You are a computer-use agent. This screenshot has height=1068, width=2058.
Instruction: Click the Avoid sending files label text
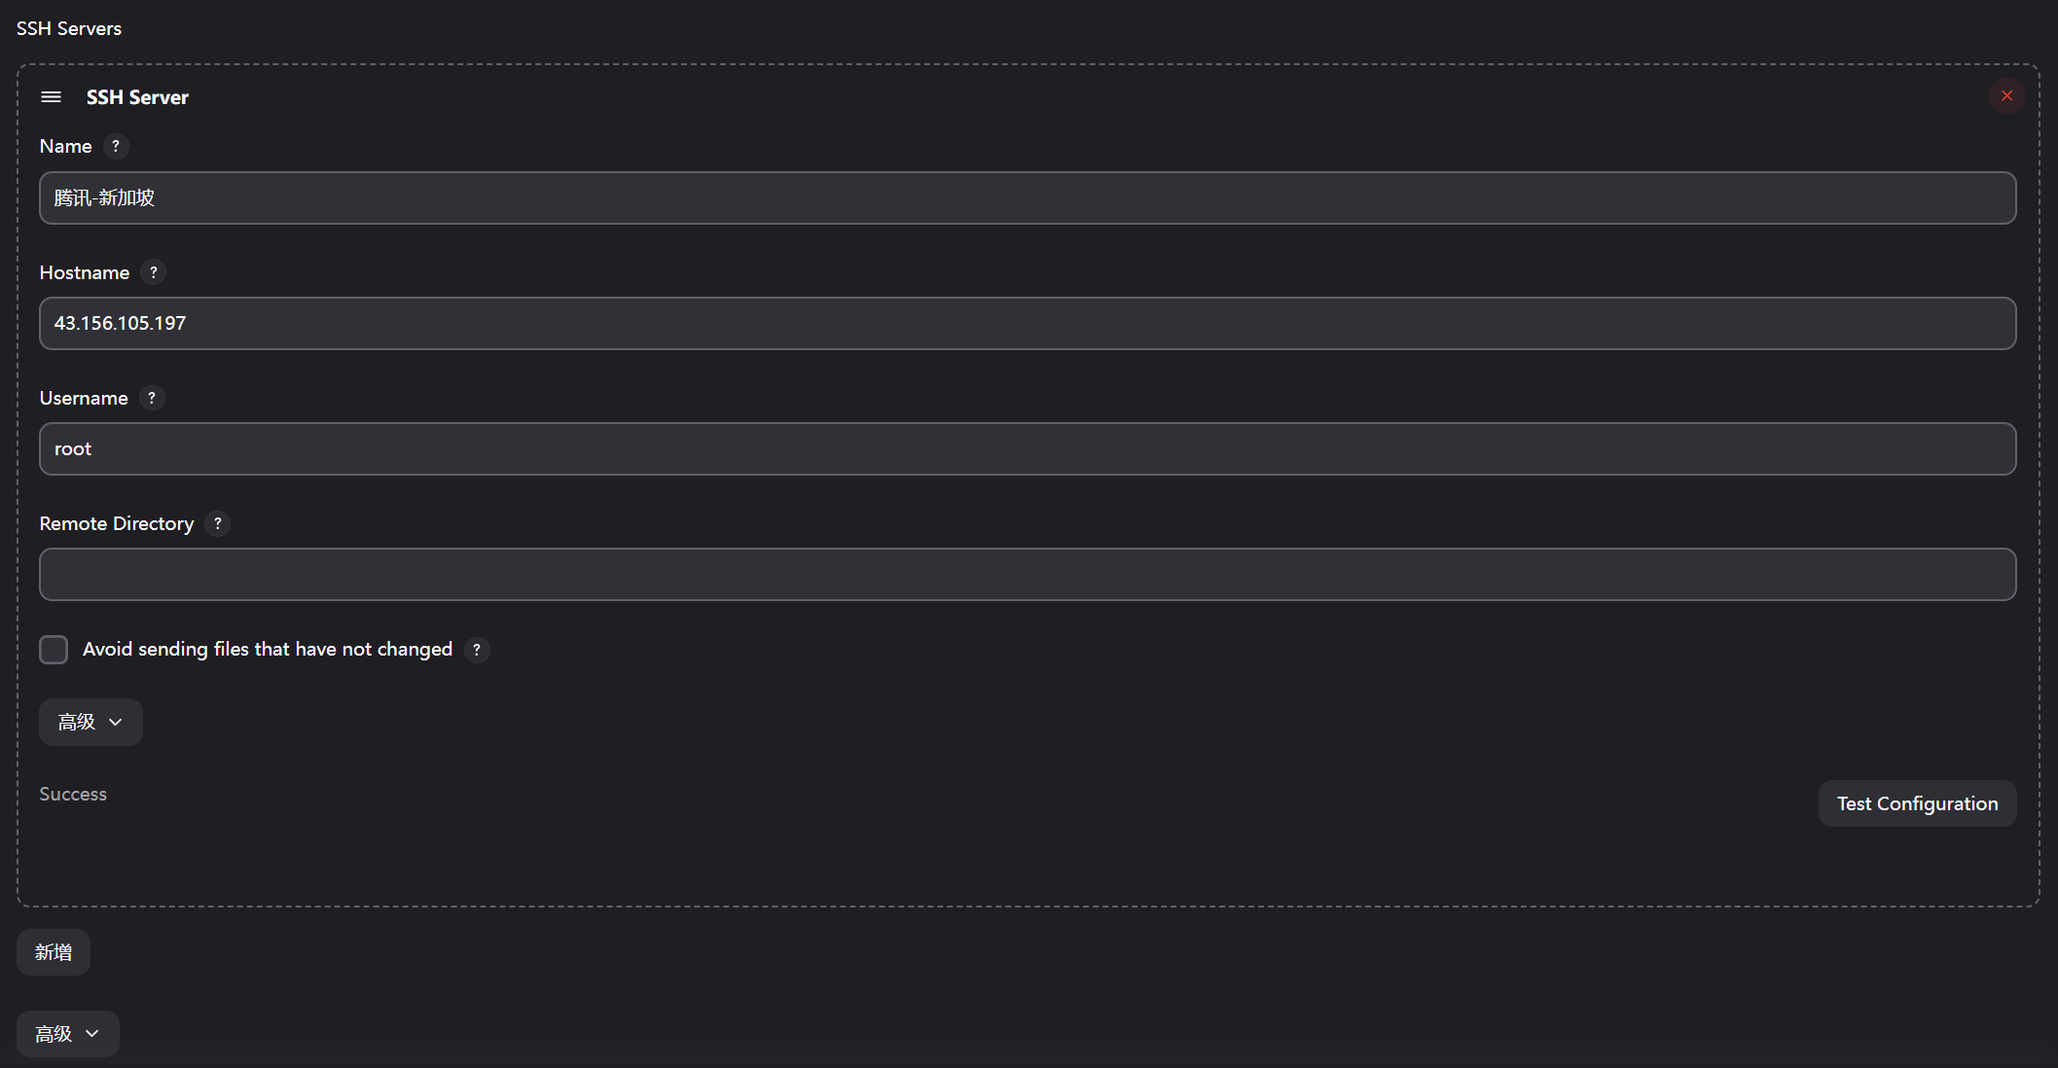(268, 650)
